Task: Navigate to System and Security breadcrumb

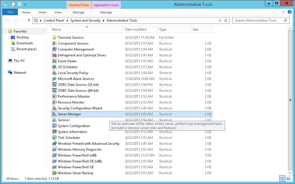Action: click(x=85, y=20)
